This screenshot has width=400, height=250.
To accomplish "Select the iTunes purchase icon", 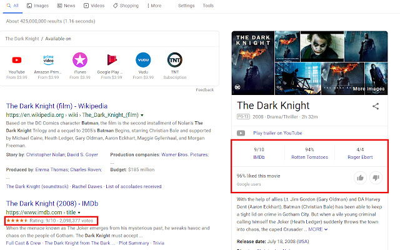I will point(79,59).
